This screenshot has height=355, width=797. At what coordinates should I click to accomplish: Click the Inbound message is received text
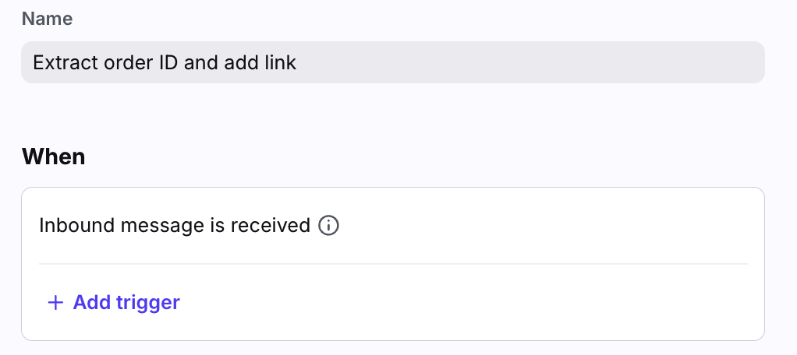point(175,226)
